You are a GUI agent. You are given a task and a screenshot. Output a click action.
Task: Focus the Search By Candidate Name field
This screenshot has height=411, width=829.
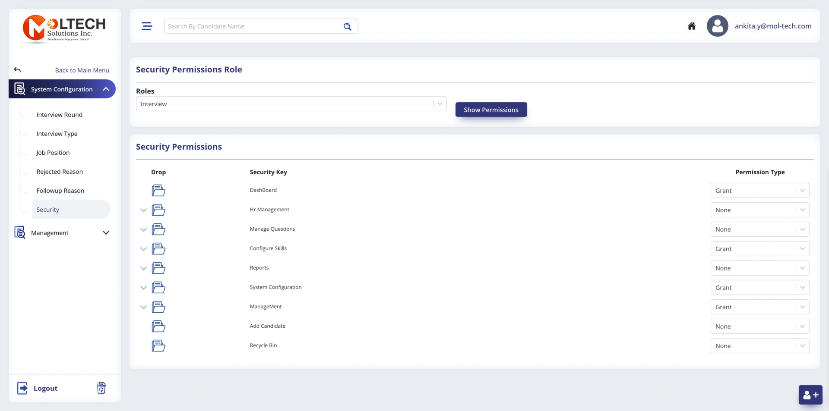pos(253,26)
